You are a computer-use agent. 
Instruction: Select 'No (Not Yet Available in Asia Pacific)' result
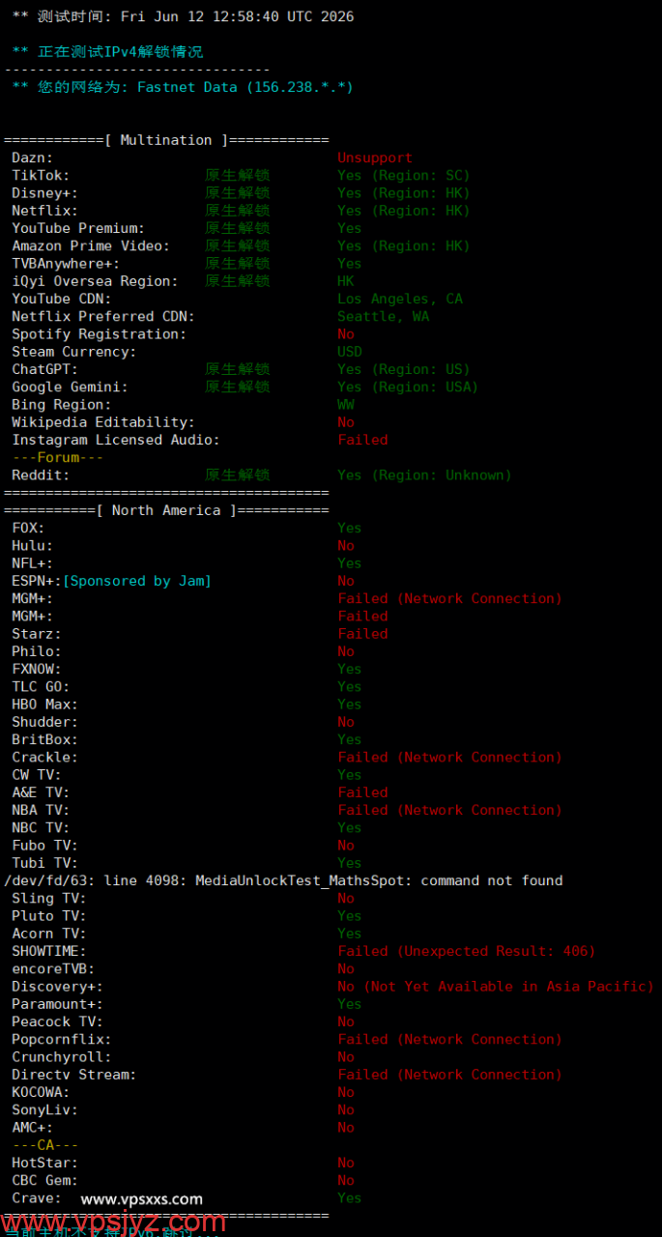496,987
